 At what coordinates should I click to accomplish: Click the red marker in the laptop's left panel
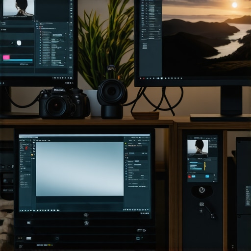tap(26, 148)
